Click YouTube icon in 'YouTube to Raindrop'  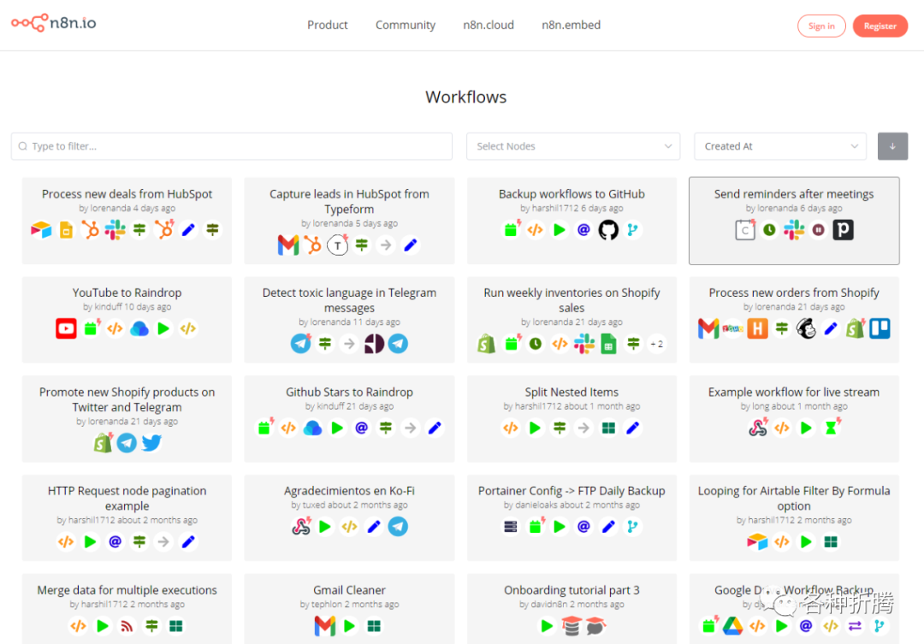coord(66,328)
